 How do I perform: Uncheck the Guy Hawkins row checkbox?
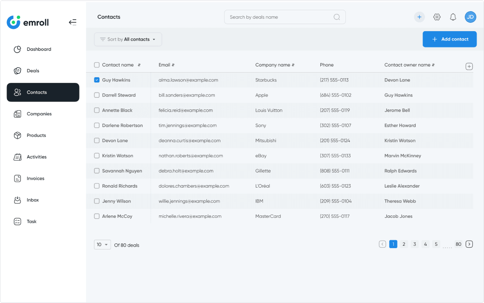pyautogui.click(x=96, y=80)
